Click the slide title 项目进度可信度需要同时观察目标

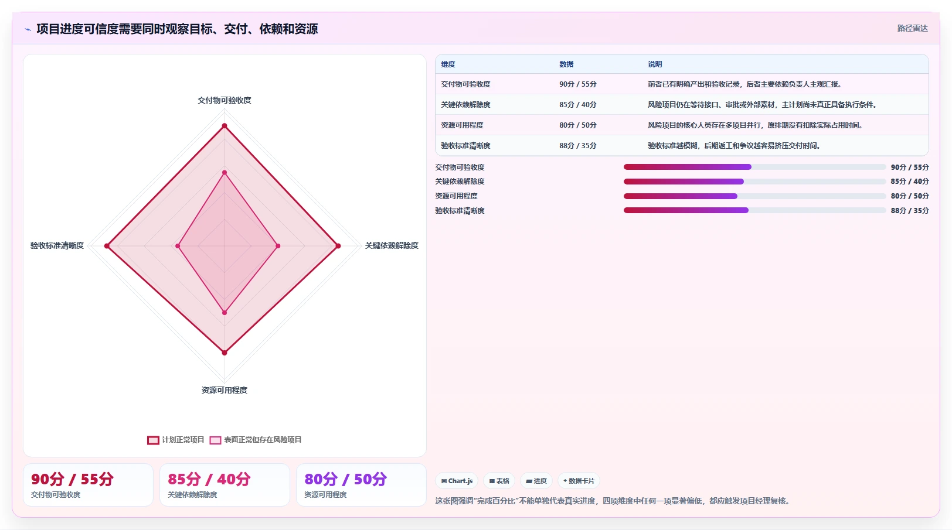coord(177,29)
